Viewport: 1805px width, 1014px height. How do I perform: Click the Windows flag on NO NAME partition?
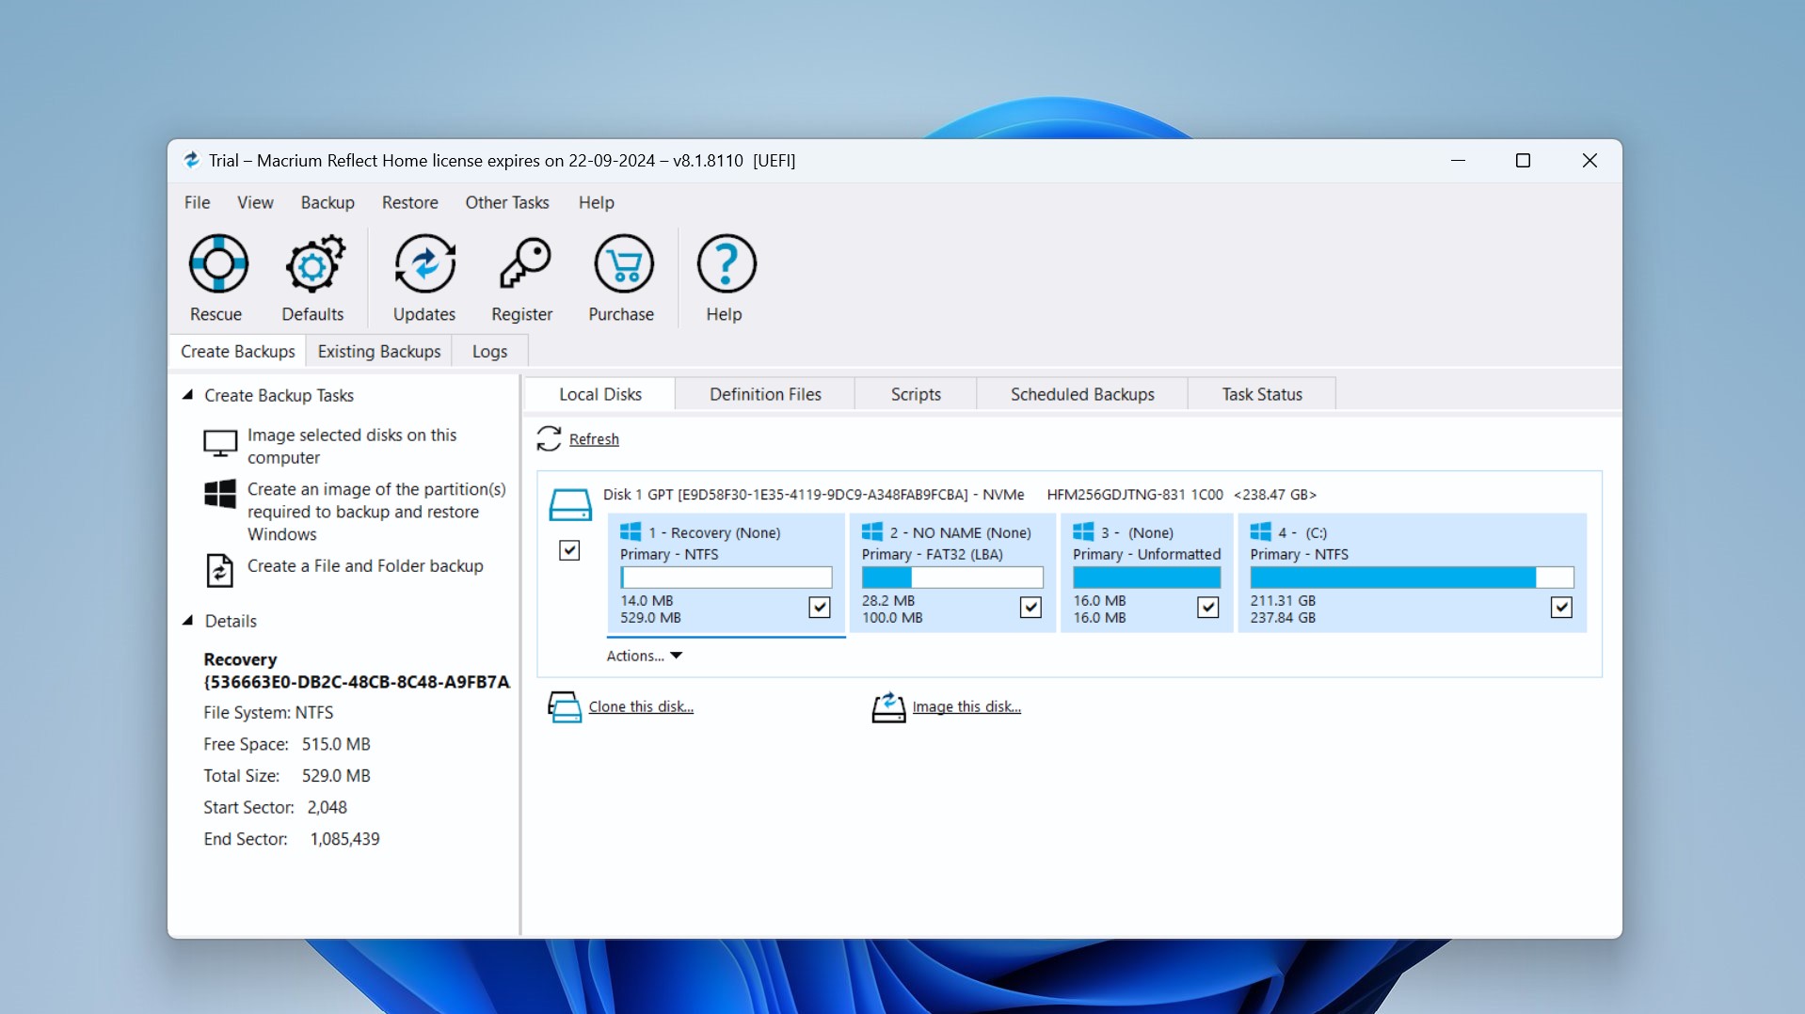pyautogui.click(x=872, y=532)
